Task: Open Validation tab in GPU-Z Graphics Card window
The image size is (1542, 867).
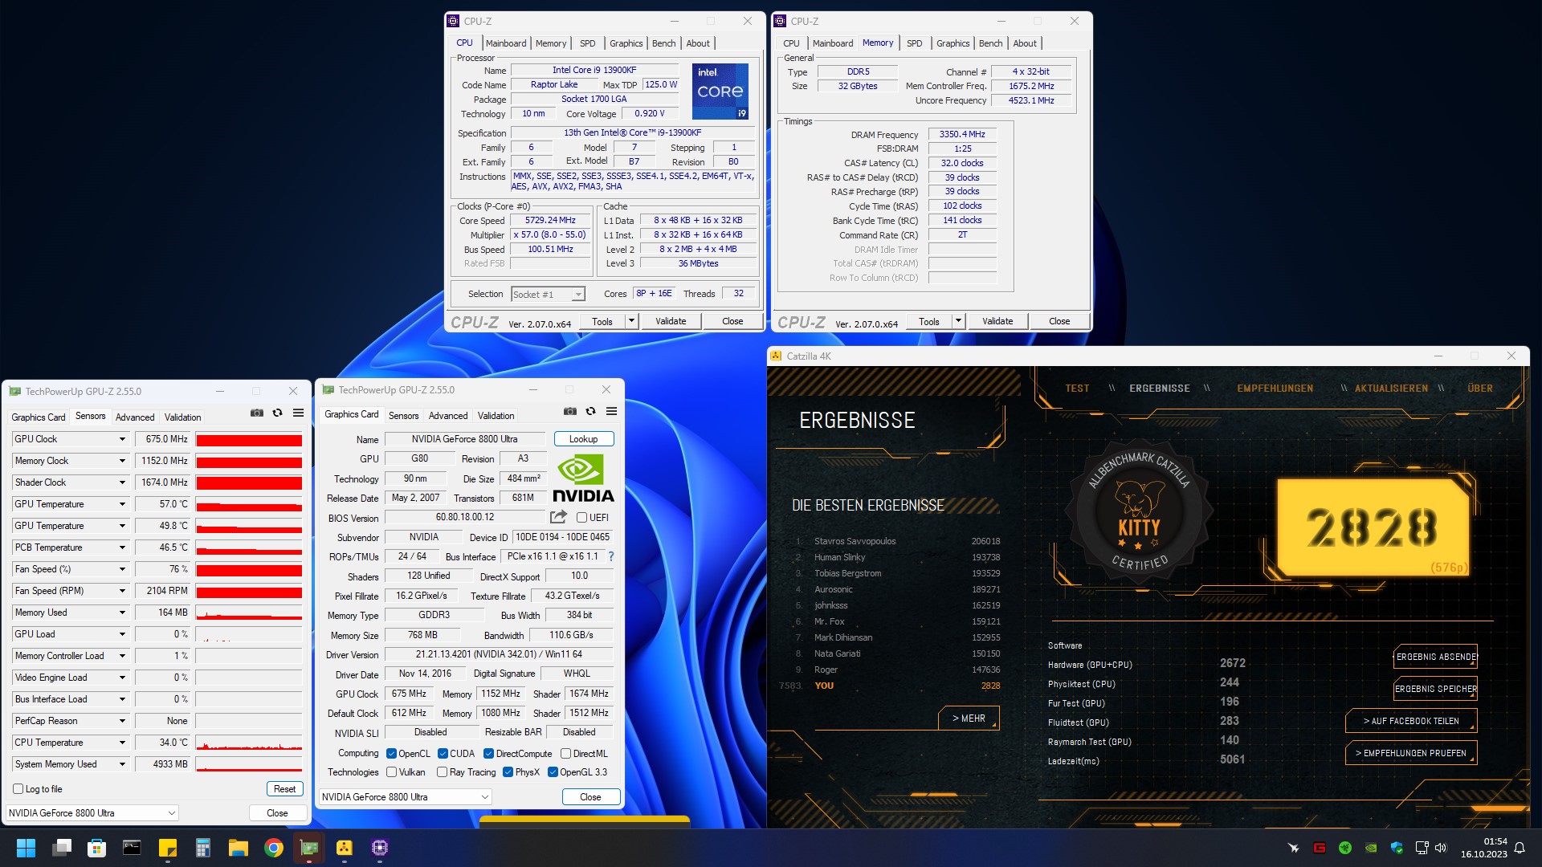Action: pyautogui.click(x=496, y=416)
